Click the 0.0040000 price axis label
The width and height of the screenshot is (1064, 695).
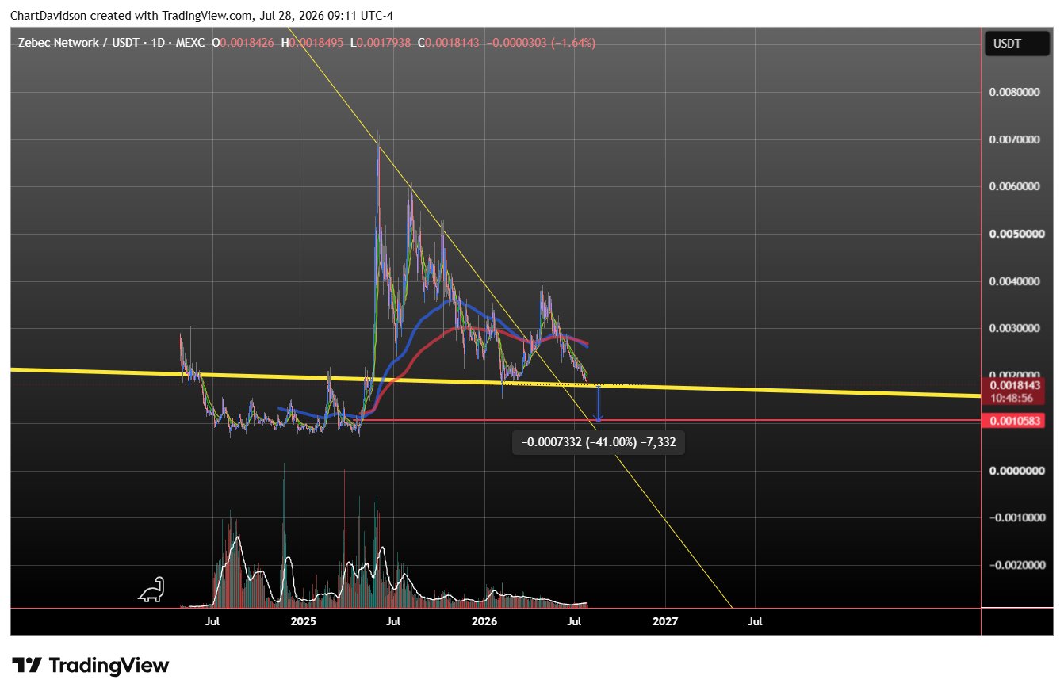coord(1014,281)
